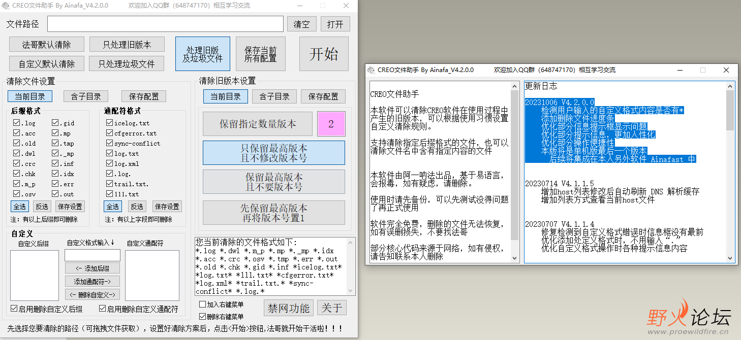Click the 20230707 V4.1.1.4 changelog entry
741x340 pixels.
point(559,224)
